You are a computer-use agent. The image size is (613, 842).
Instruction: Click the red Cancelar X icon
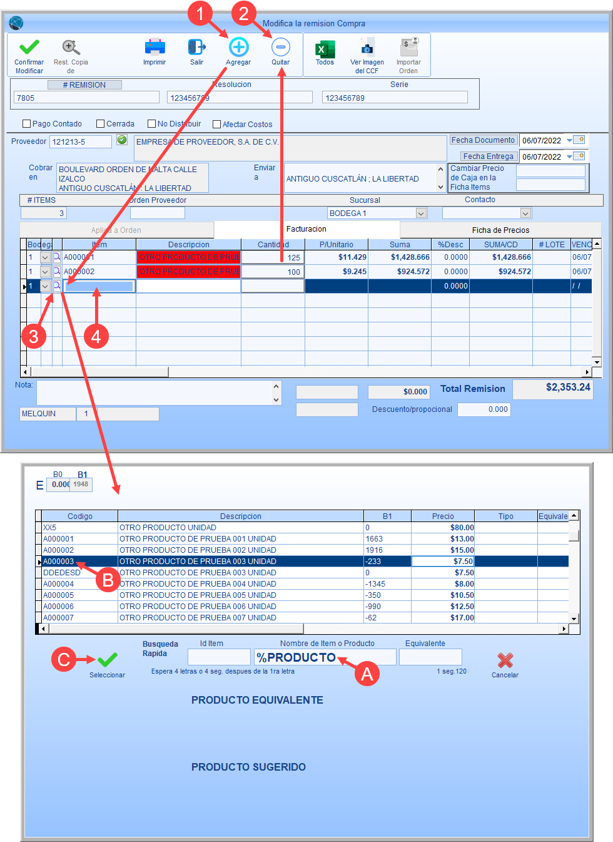505,660
